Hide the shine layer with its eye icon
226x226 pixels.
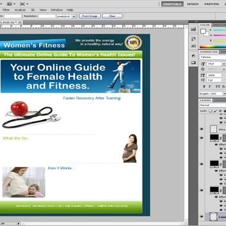(x=202, y=129)
